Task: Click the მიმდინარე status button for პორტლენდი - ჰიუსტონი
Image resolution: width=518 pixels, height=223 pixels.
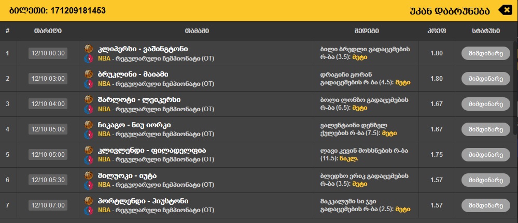Action: click(x=482, y=205)
